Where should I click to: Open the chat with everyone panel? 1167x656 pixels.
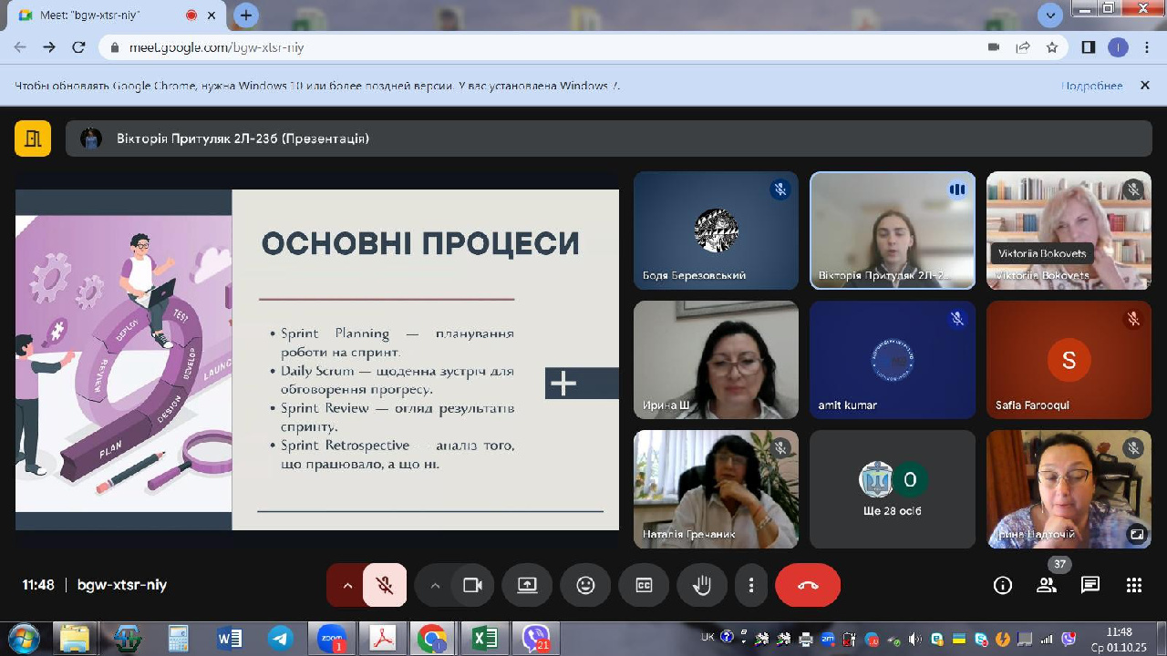(x=1090, y=586)
